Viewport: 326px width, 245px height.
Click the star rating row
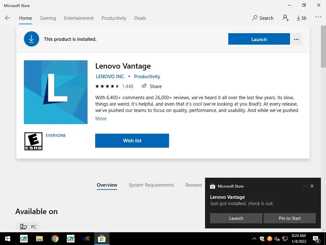[x=107, y=86]
